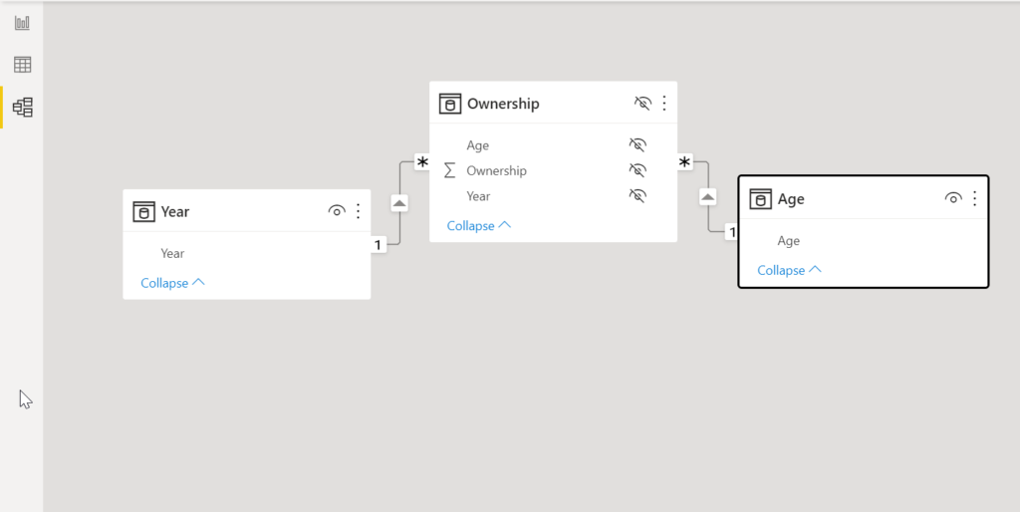
Task: Click filter direction arrow on Year relationship
Action: click(399, 203)
